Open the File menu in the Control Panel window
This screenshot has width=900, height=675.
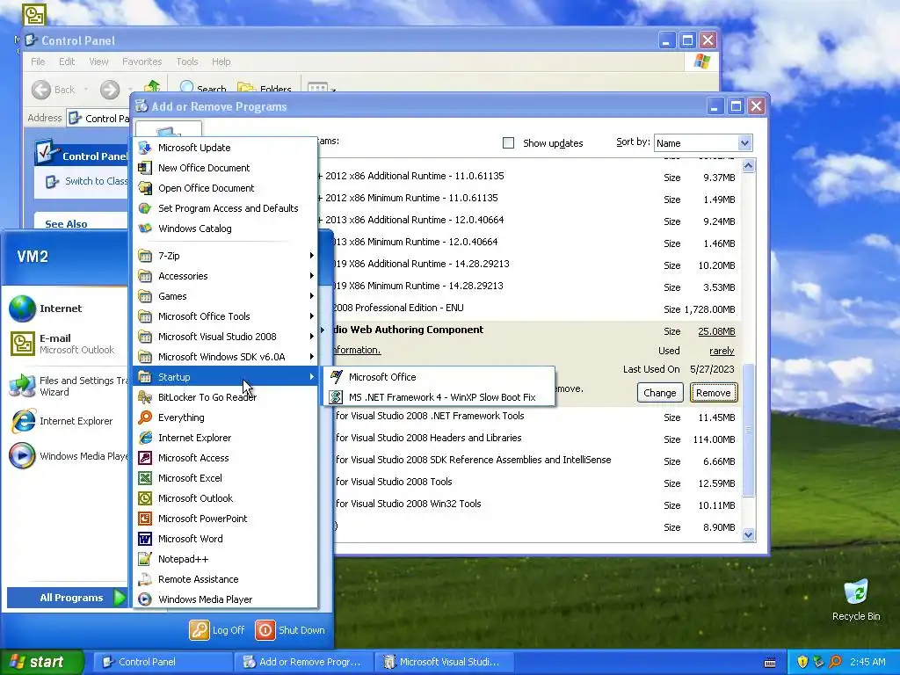click(38, 62)
